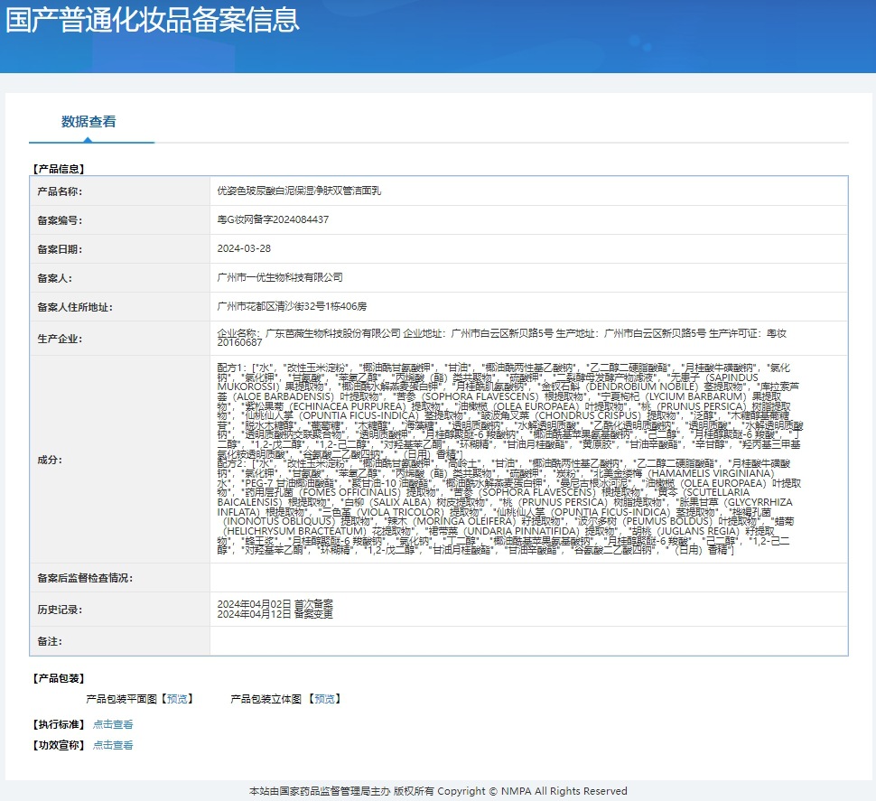Click the 生产企业 information text
This screenshot has width=876, height=801.
click(501, 338)
